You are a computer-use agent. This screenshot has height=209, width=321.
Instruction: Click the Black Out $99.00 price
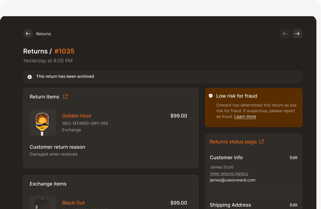pyautogui.click(x=179, y=203)
